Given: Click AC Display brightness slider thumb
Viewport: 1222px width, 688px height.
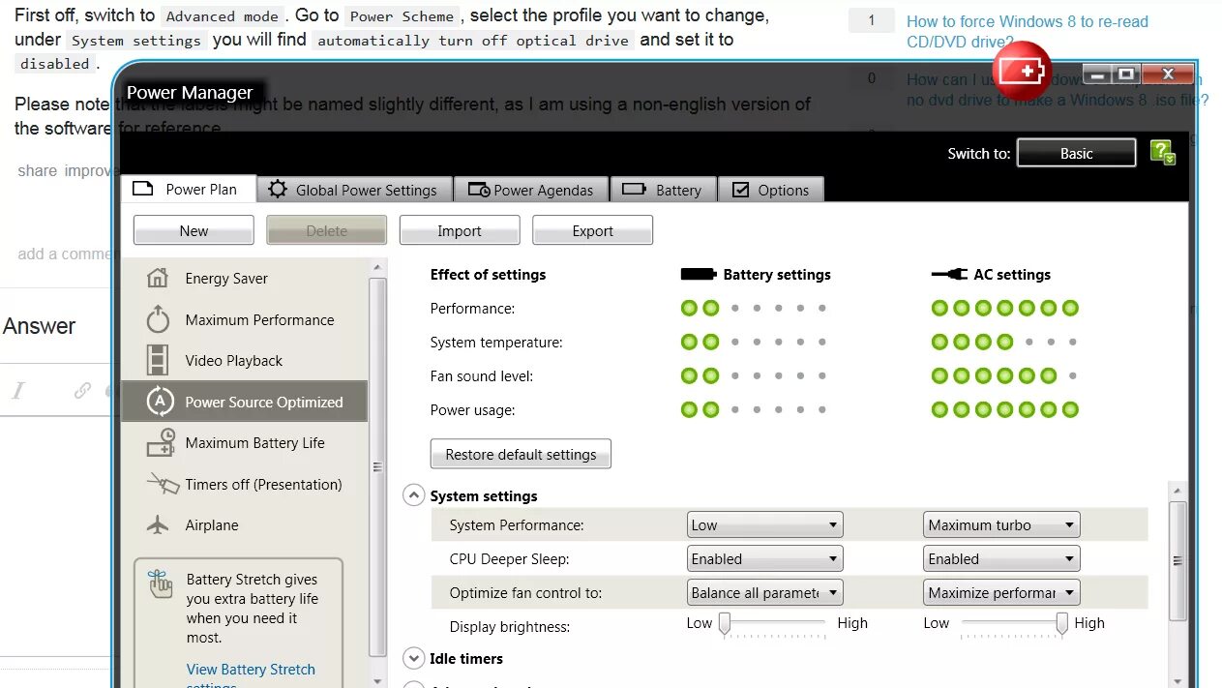Looking at the screenshot, I should pos(1061,624).
